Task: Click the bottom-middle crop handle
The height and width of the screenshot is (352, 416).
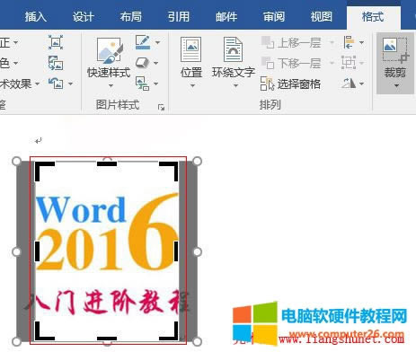Action: (x=107, y=339)
